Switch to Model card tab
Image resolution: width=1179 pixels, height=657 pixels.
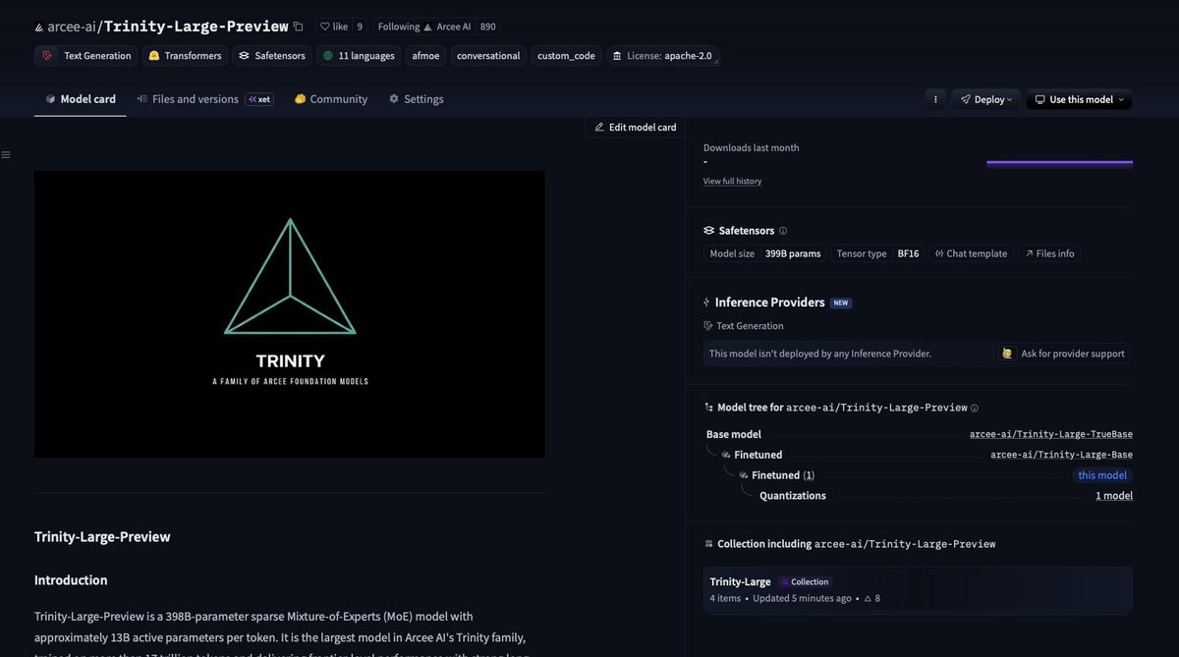[x=81, y=99]
